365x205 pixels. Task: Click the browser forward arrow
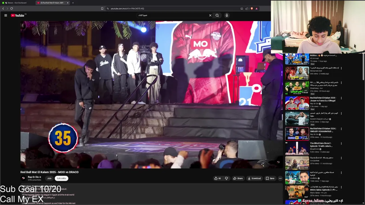[x=7, y=9]
